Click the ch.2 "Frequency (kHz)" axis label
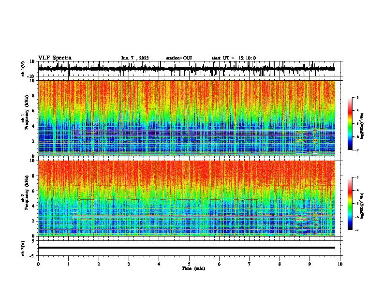The height and width of the screenshot is (296, 383). [27, 192]
